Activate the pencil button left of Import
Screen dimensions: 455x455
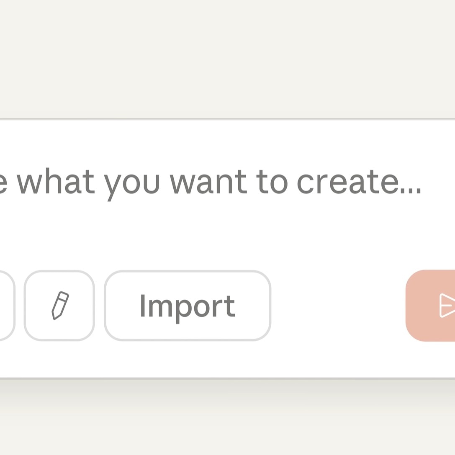pos(59,304)
